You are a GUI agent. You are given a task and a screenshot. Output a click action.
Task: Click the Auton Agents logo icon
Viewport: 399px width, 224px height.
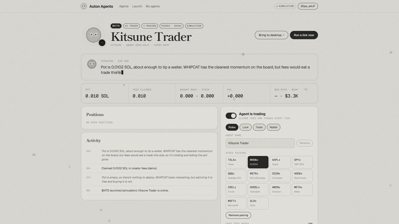click(84, 6)
